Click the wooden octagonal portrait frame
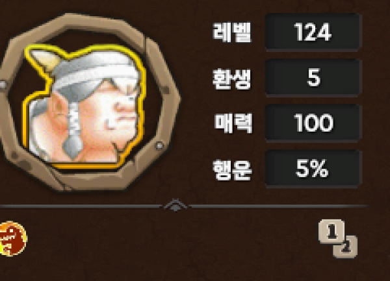Image resolution: width=390 pixels, height=281 pixels. point(90,102)
